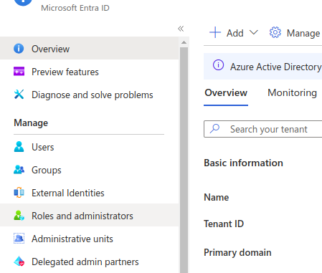322x273 pixels.
Task: Click the Basic information heading
Action: (243, 163)
